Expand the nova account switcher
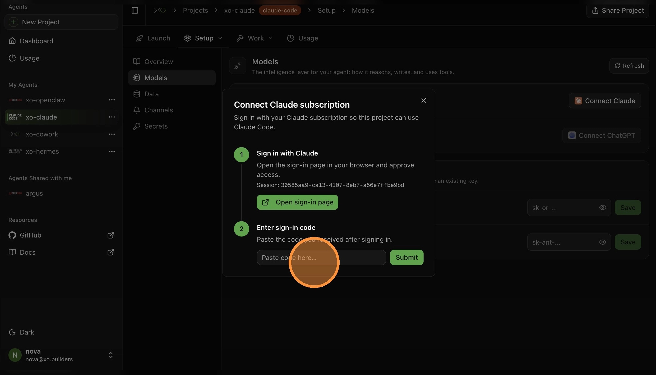Viewport: 656px width, 375px height. 111,355
